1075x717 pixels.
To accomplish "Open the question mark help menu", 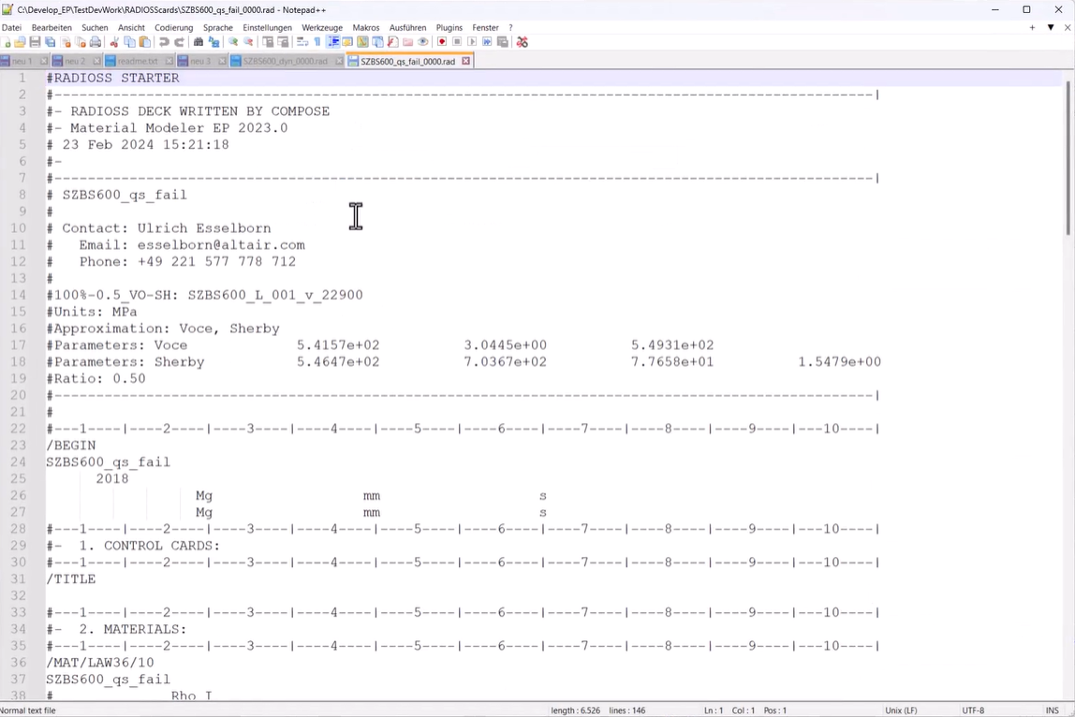I will coord(510,27).
